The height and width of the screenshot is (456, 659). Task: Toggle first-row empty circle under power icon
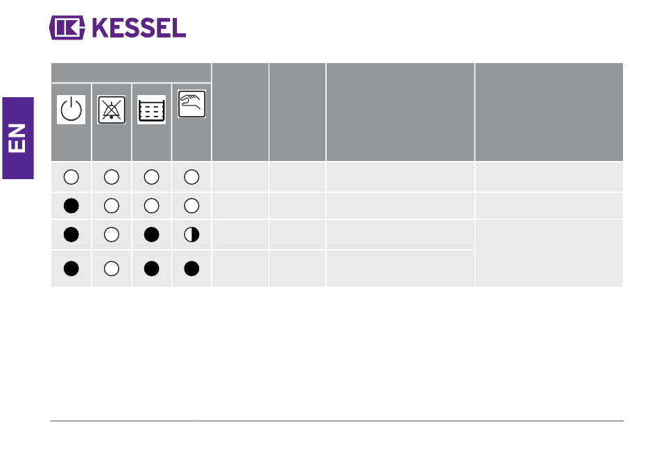pyautogui.click(x=71, y=177)
